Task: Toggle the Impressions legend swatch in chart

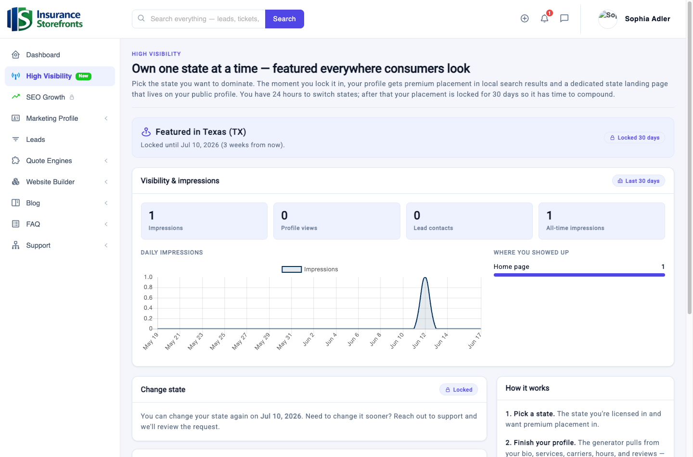Action: click(292, 269)
